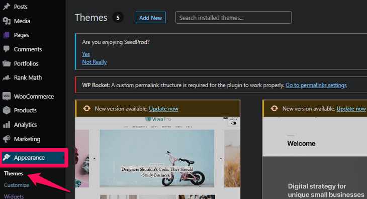Toggle dark mode switch in Vilva preview
Image resolution: width=367 pixels, height=199 pixels.
pos(234,123)
